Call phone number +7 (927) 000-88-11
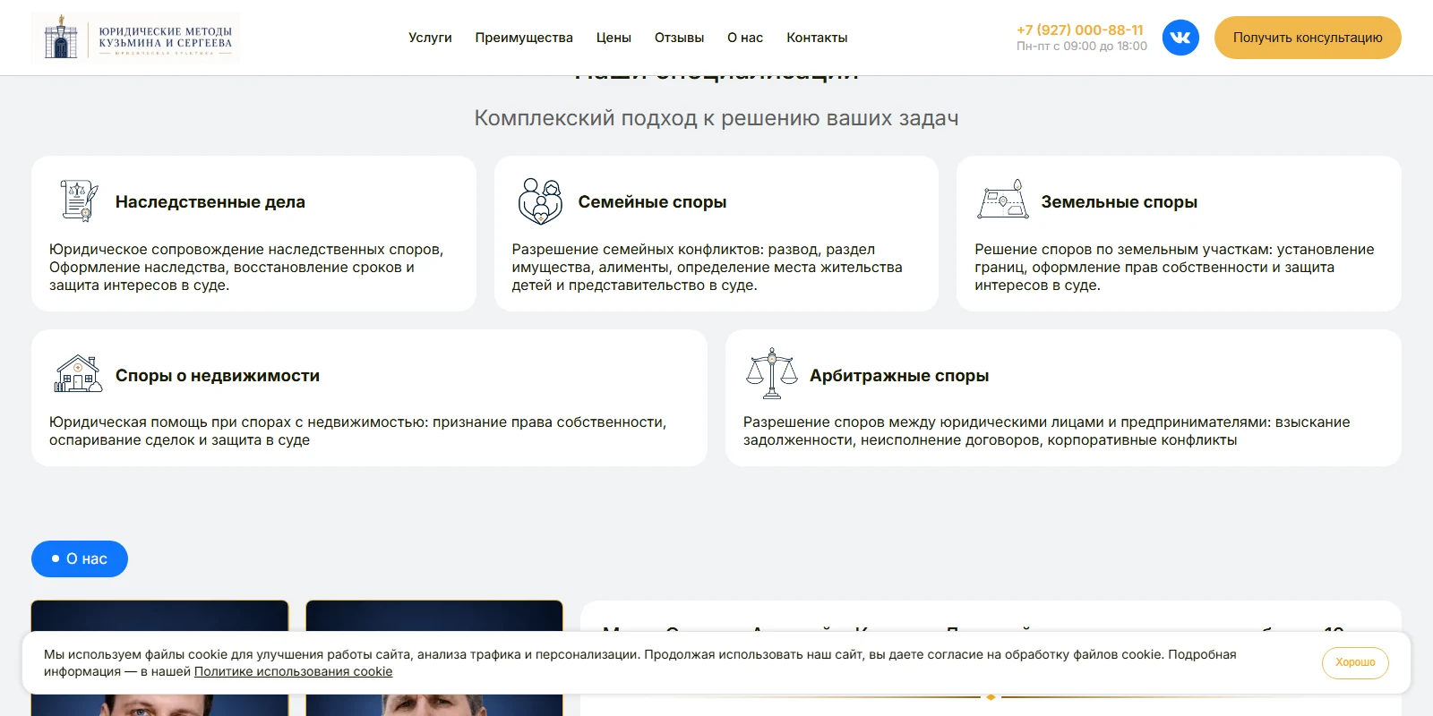 pos(1080,30)
